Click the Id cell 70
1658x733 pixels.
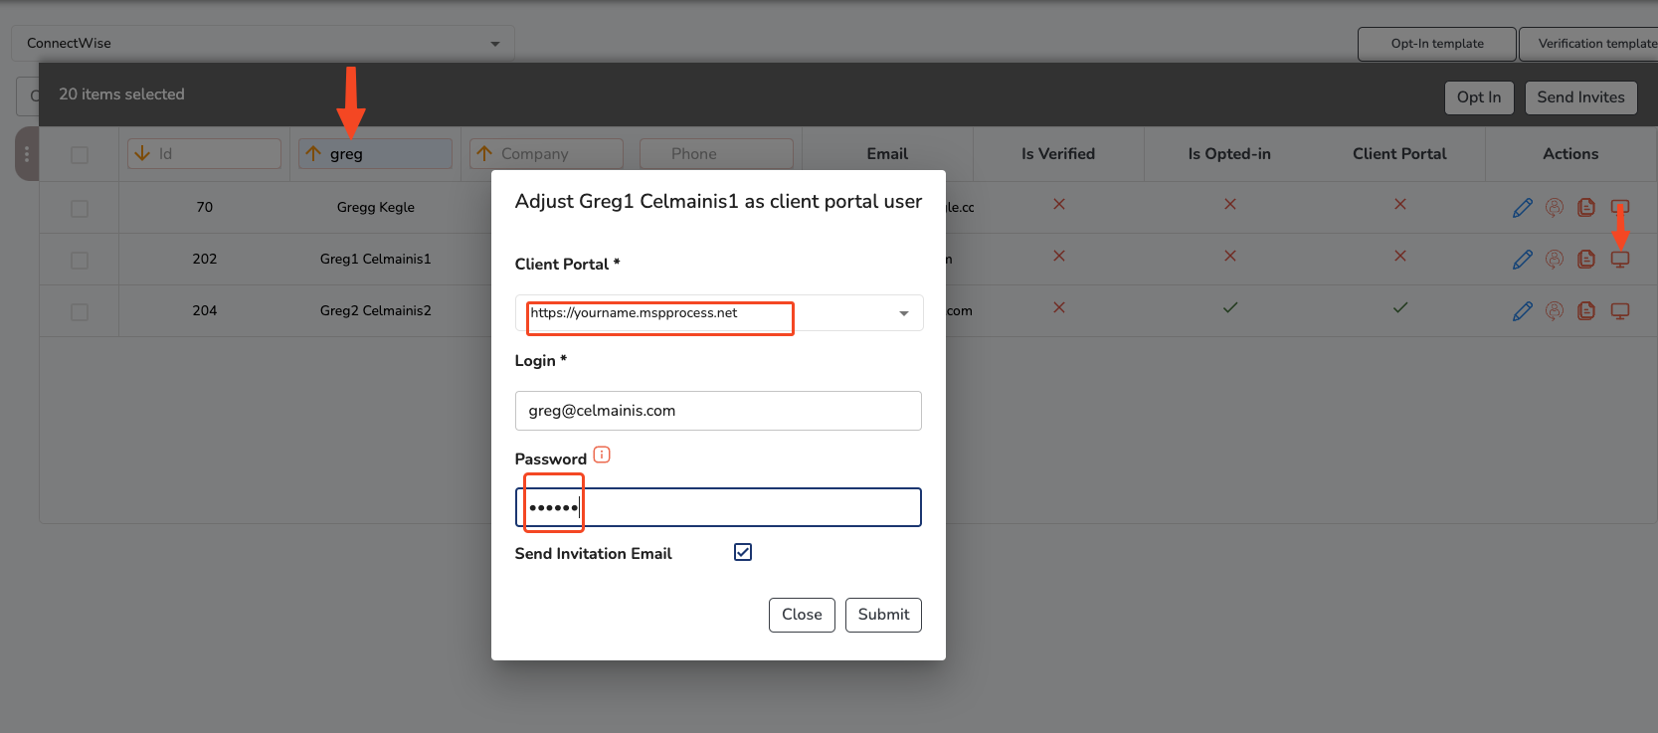pyautogui.click(x=205, y=207)
